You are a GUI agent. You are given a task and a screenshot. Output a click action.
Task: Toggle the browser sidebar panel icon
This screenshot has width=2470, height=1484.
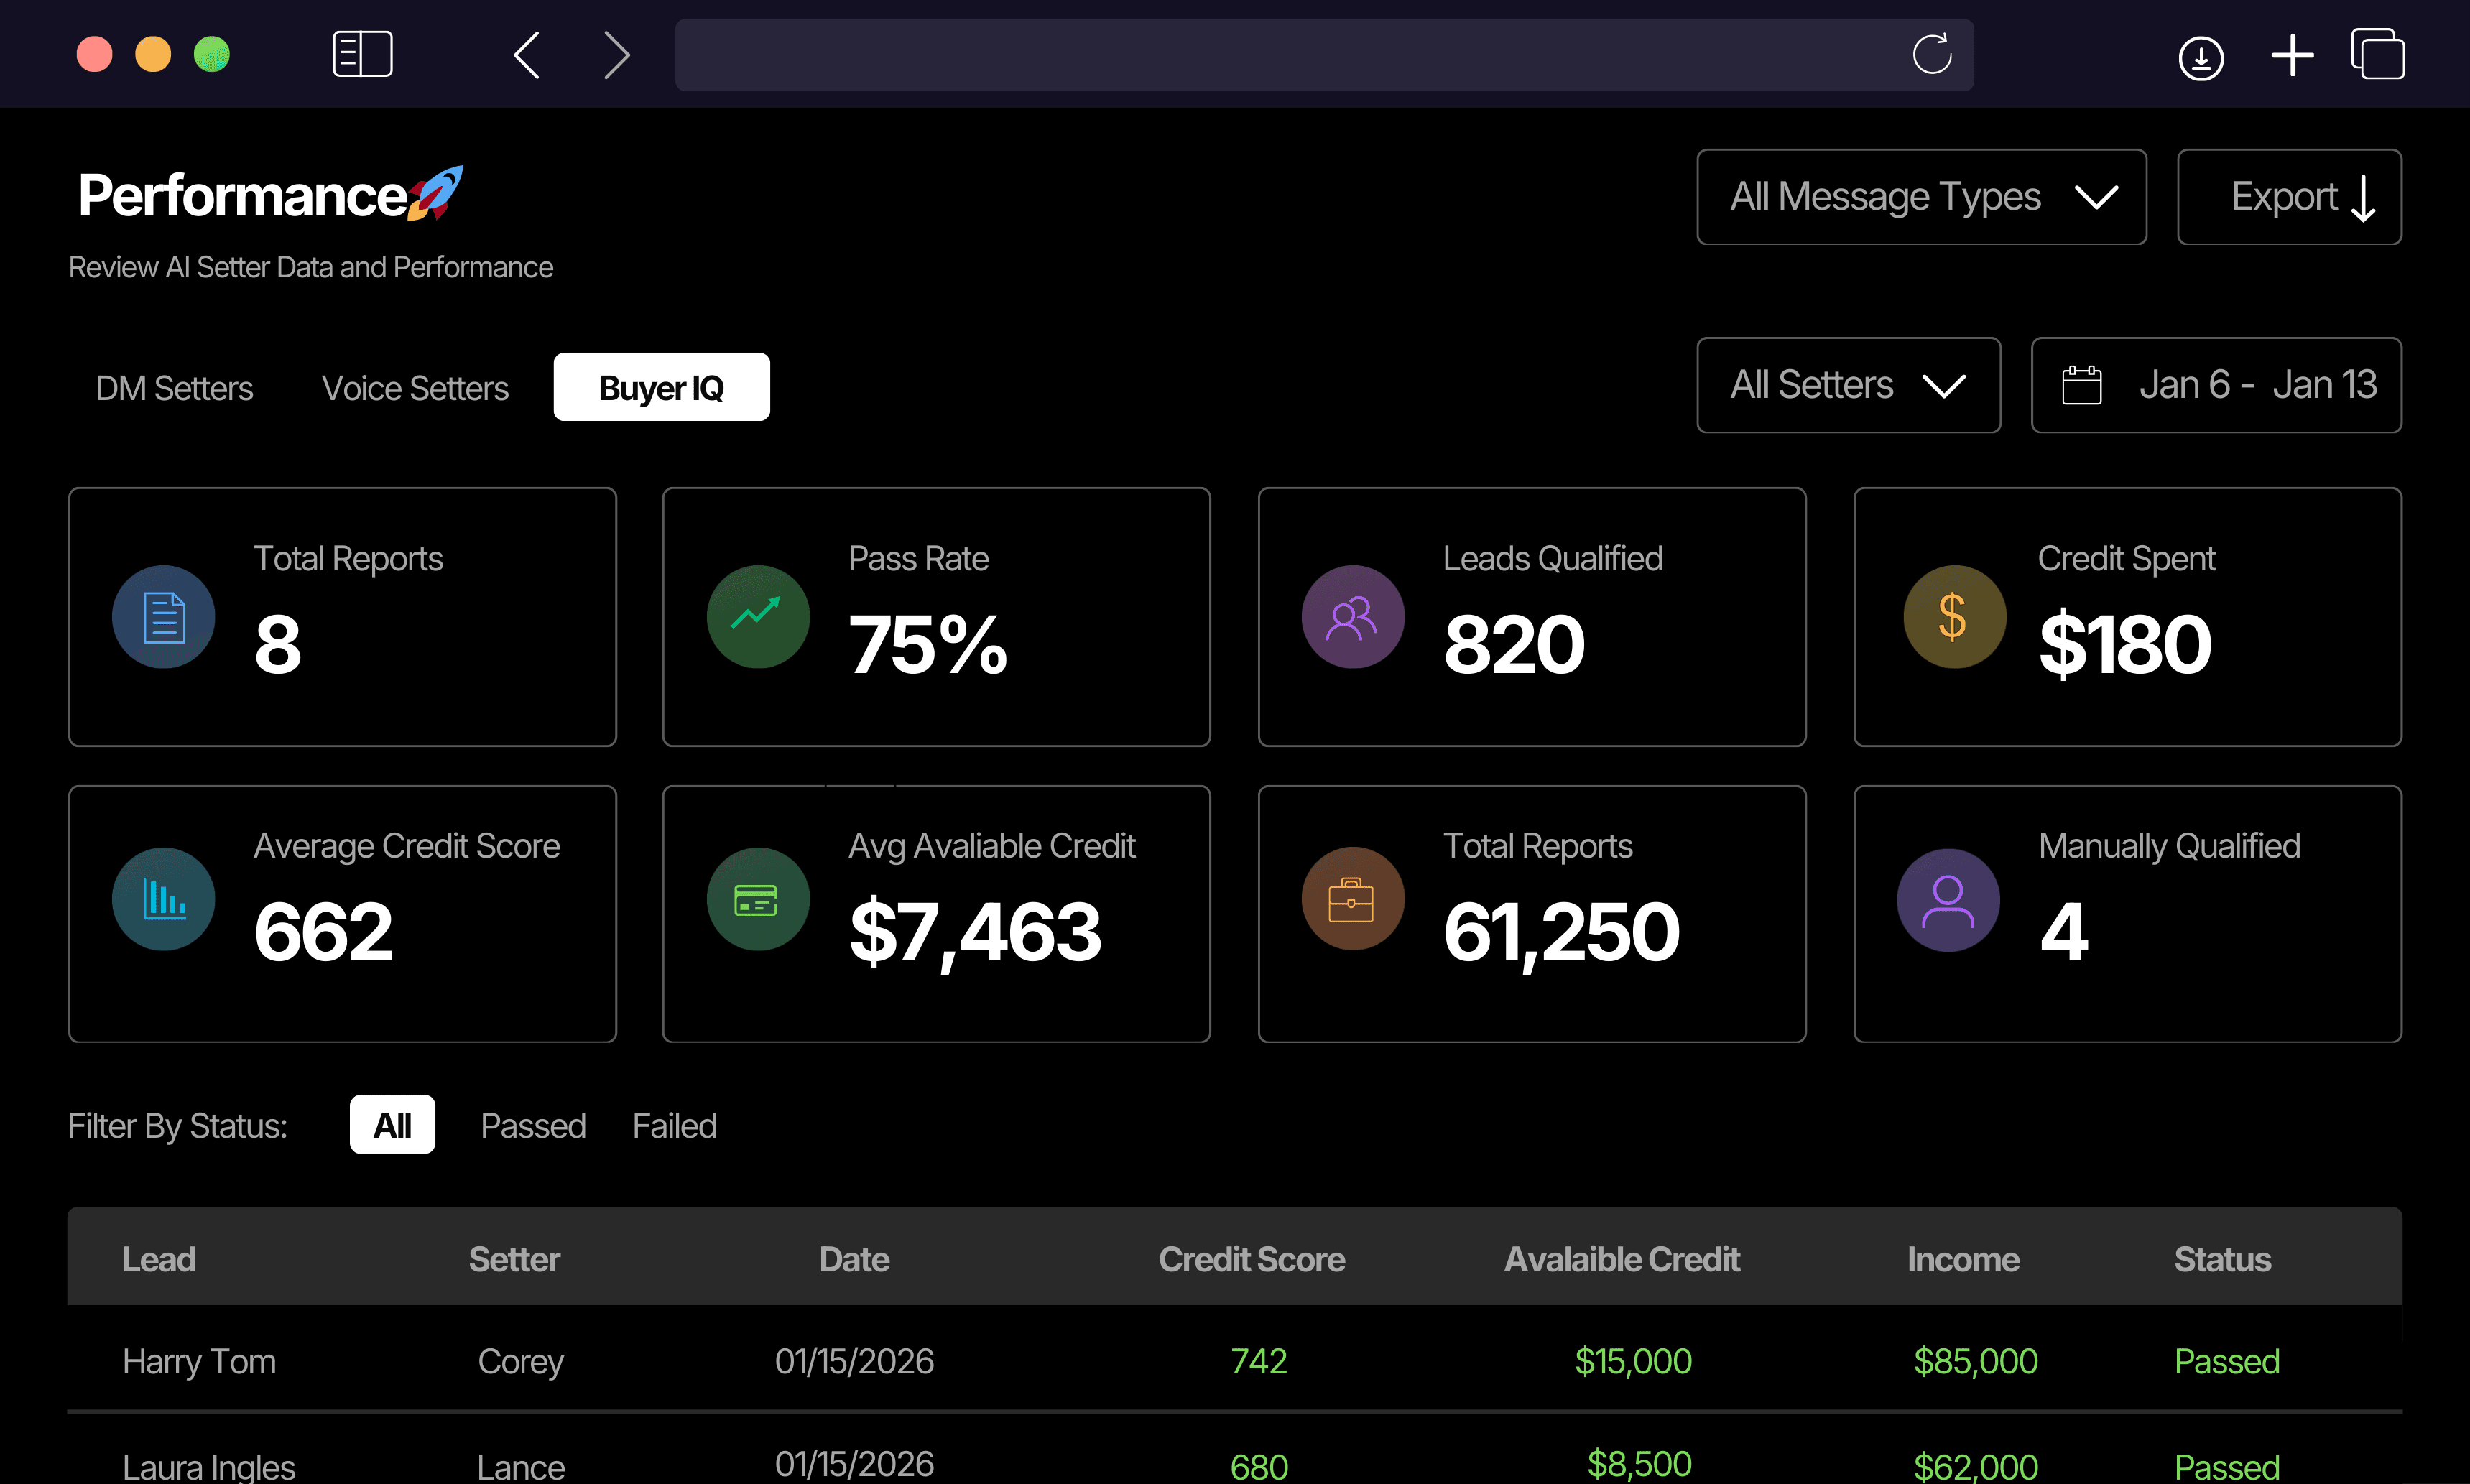(362, 54)
